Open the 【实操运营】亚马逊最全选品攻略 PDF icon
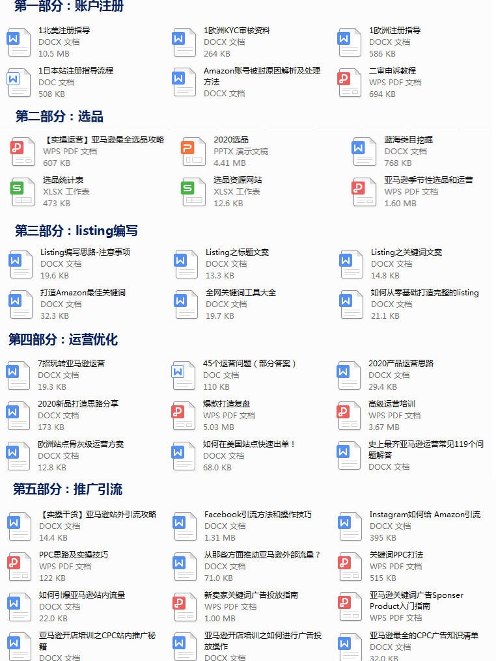 (x=23, y=152)
